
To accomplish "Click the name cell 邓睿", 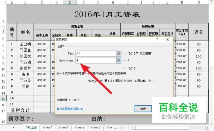I will point(25,86).
